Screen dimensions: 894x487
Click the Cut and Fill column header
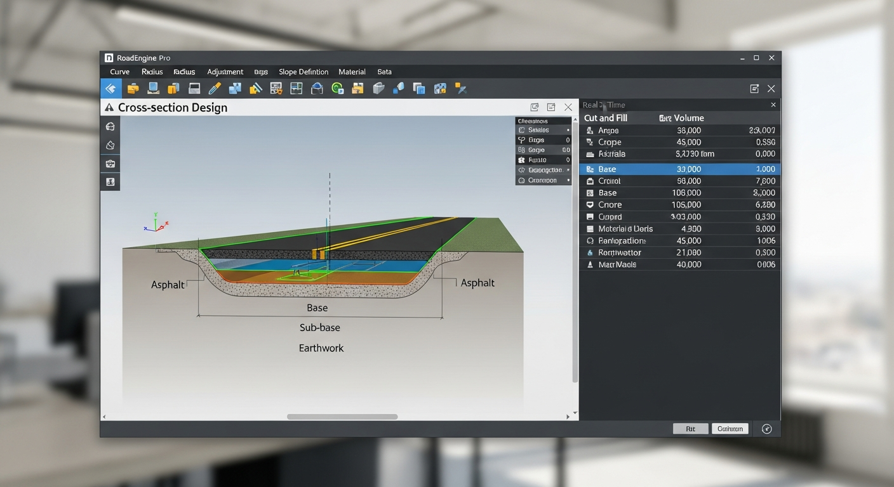[605, 118]
